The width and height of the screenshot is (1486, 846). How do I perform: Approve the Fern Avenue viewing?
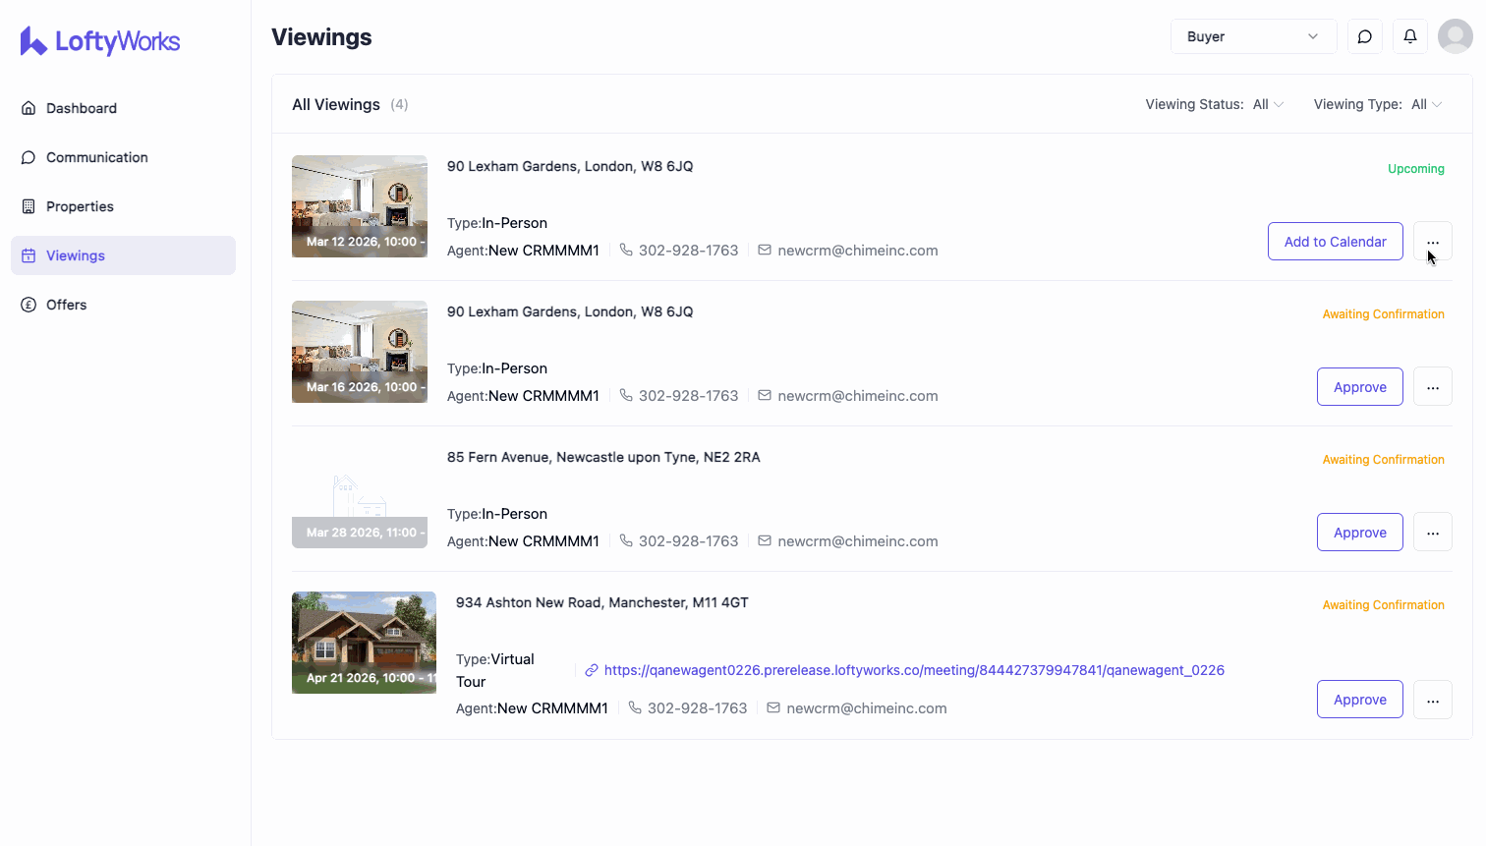pos(1359,533)
